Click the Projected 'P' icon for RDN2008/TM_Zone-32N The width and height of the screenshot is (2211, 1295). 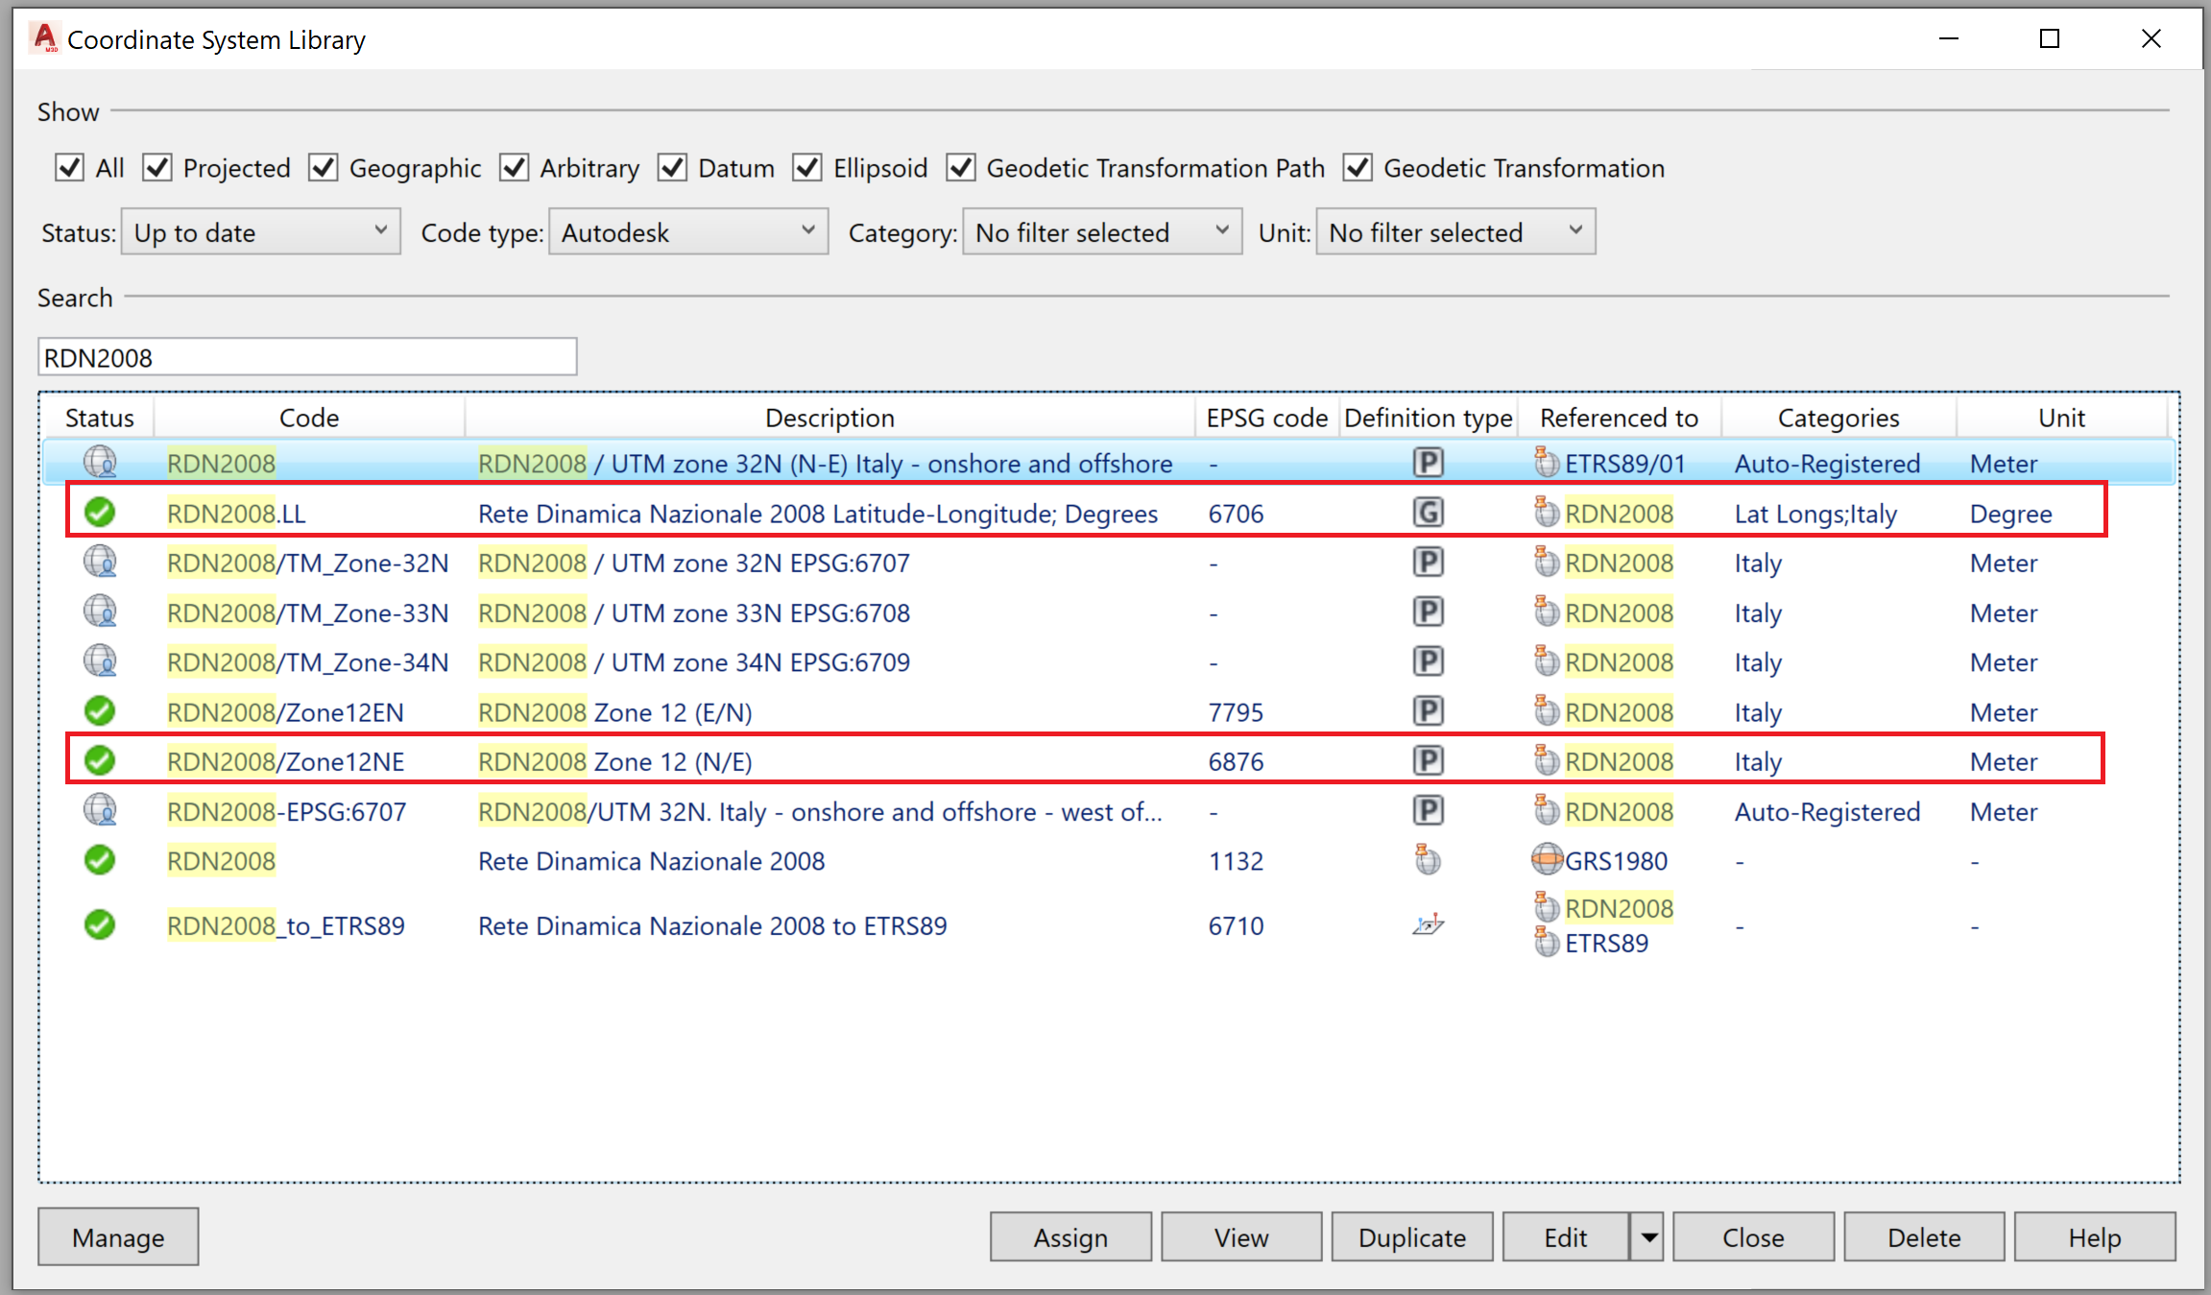pyautogui.click(x=1428, y=562)
